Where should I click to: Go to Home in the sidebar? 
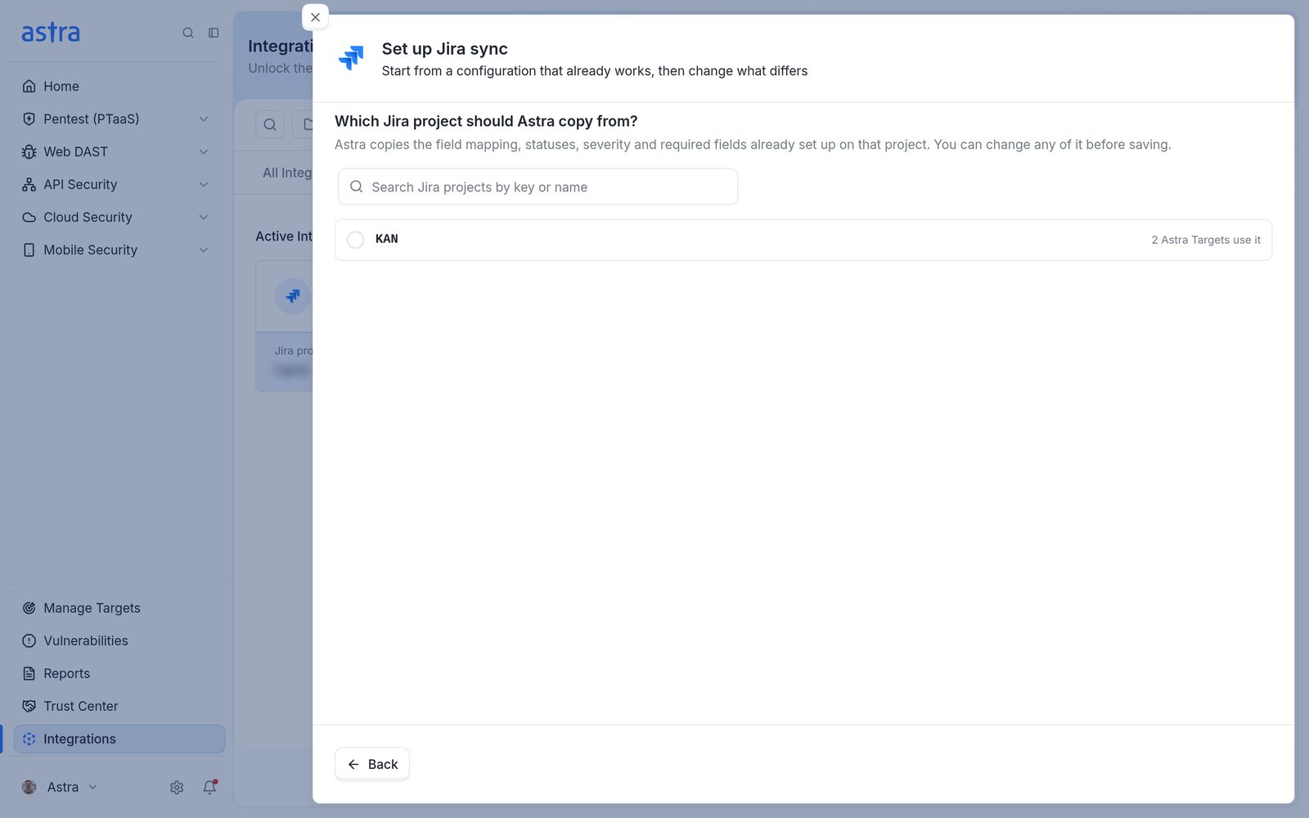click(61, 86)
